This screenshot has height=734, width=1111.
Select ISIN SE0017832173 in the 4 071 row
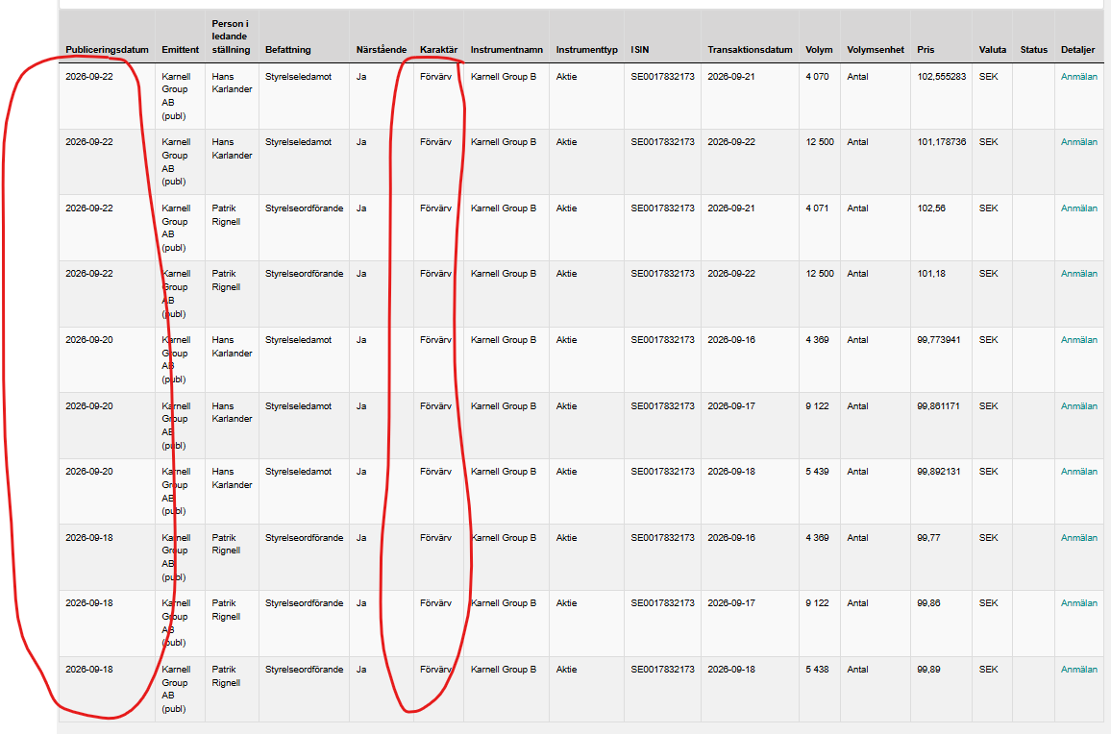[662, 208]
